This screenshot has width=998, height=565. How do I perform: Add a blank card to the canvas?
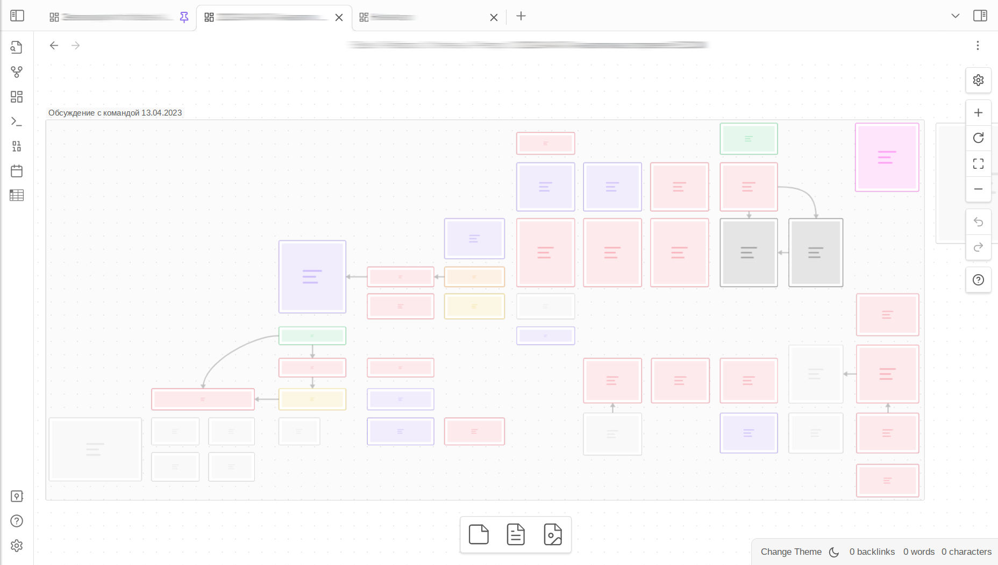point(479,534)
